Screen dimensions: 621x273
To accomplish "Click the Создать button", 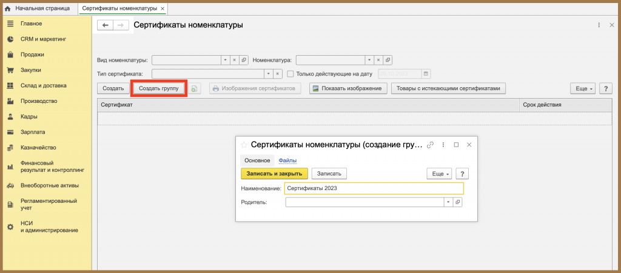I will (113, 88).
